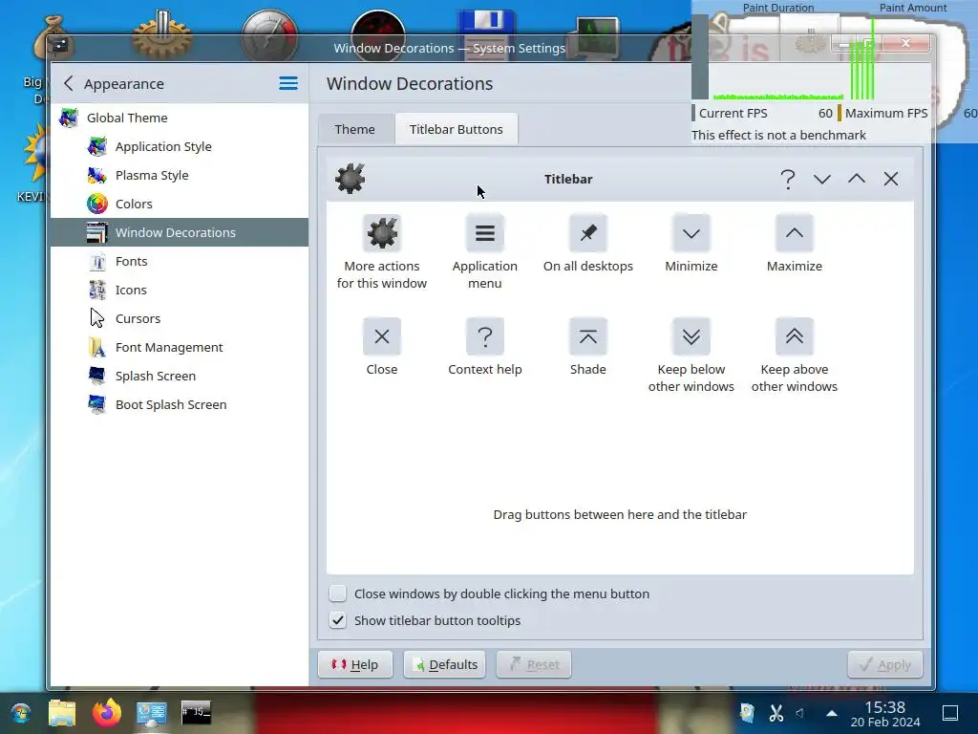
Task: Select the Titlebar Buttons tab
Action: click(456, 129)
